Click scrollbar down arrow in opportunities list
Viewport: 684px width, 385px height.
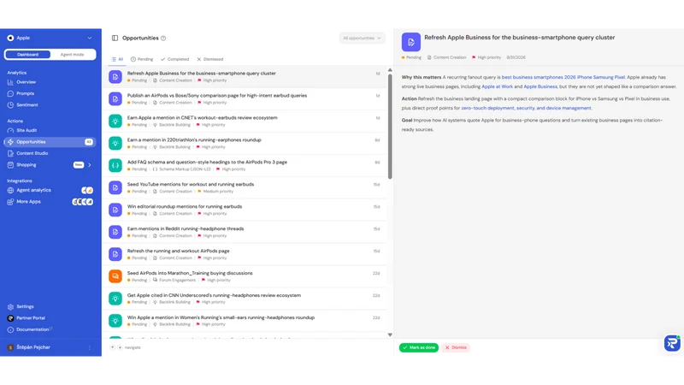click(390, 335)
